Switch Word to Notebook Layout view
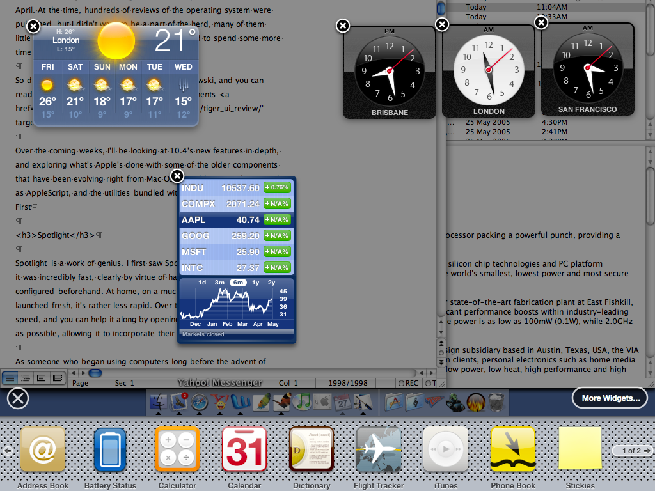 (x=57, y=378)
